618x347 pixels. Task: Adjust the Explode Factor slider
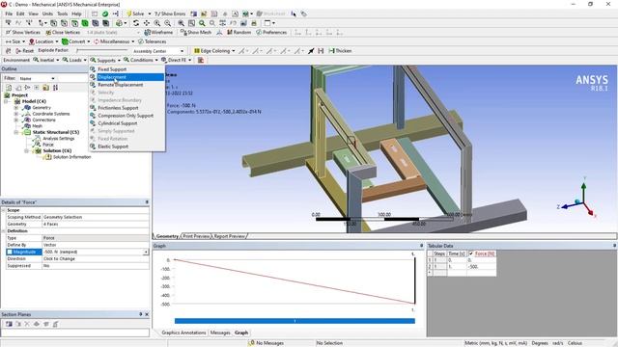click(102, 50)
